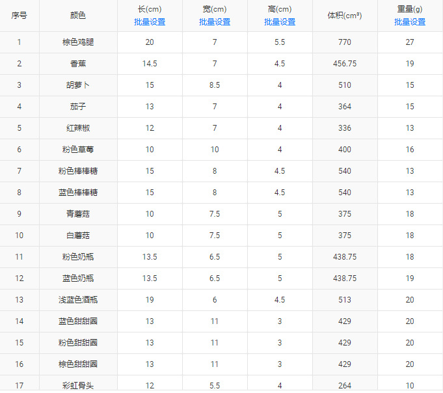Select the volume value 364
This screenshot has width=443, height=393.
coord(345,107)
